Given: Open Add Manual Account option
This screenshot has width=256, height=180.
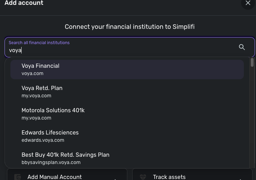Looking at the screenshot, I should pos(55,177).
